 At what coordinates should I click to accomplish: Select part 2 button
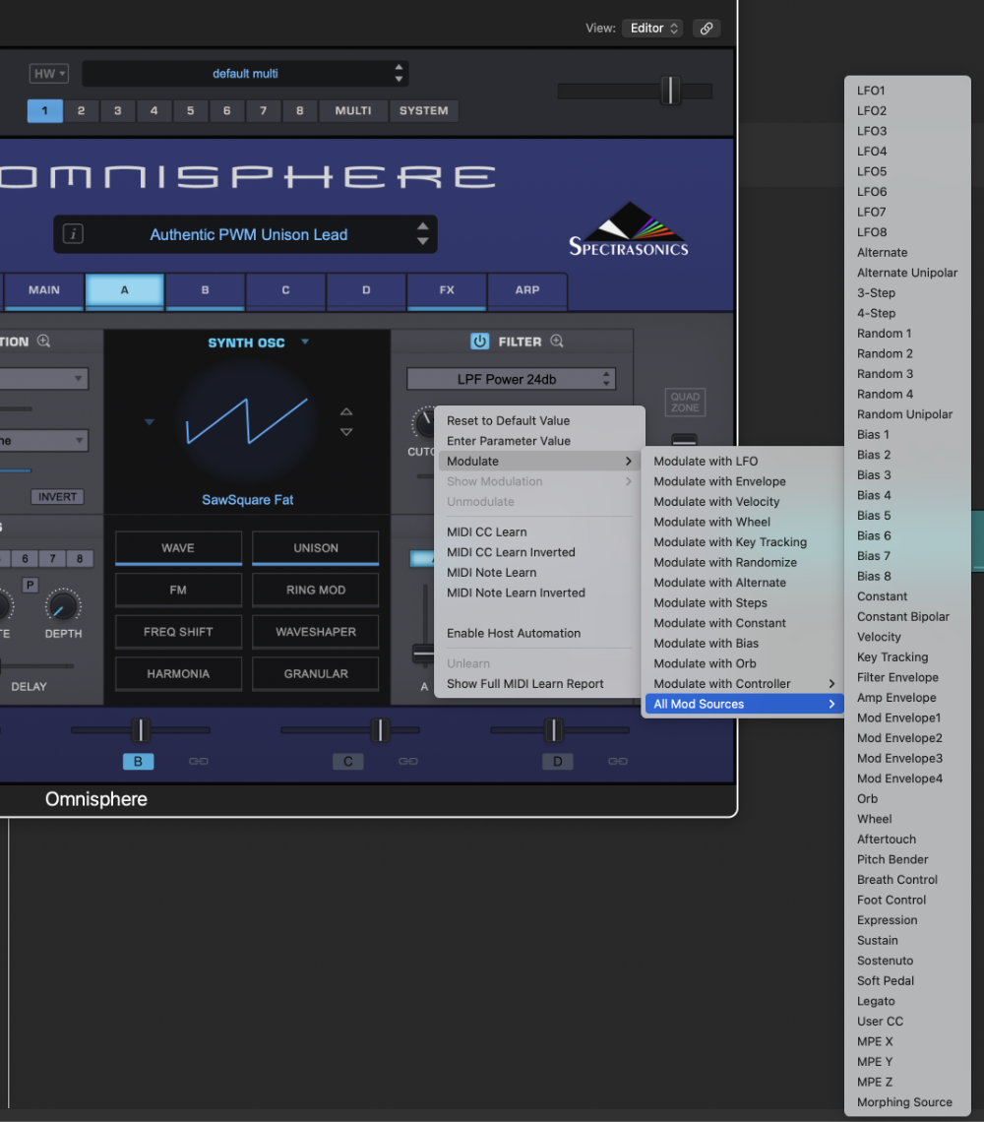coord(81,111)
